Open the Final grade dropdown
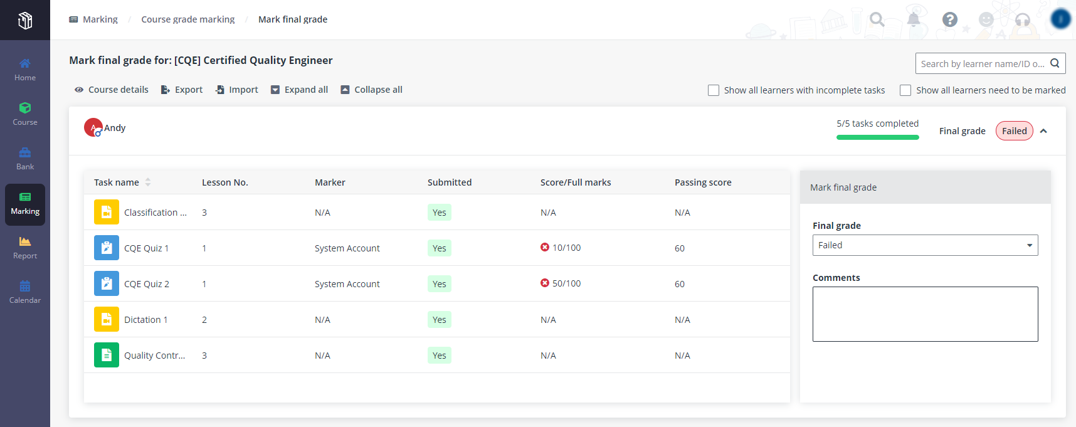Screen dimensions: 1076x427 coord(926,245)
